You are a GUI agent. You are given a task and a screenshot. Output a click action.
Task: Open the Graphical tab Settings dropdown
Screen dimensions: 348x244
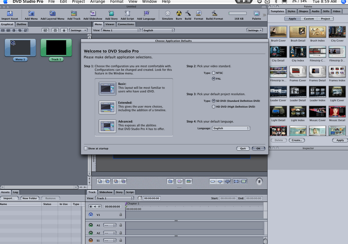(x=79, y=30)
